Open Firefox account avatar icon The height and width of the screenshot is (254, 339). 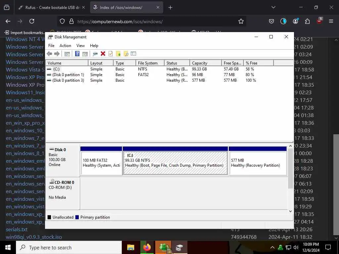pyautogui.click(x=295, y=21)
